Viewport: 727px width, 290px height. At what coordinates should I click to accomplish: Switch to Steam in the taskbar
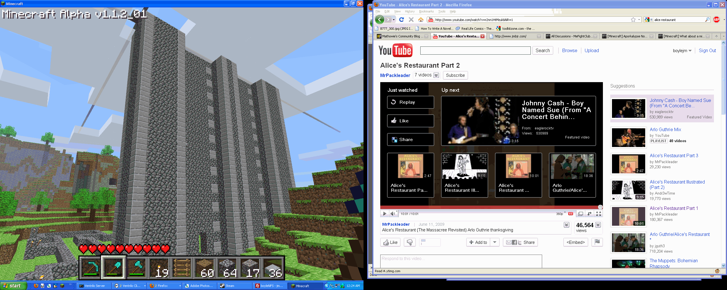235,286
